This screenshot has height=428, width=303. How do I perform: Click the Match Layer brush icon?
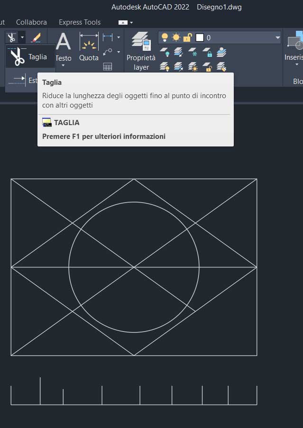coord(221,67)
